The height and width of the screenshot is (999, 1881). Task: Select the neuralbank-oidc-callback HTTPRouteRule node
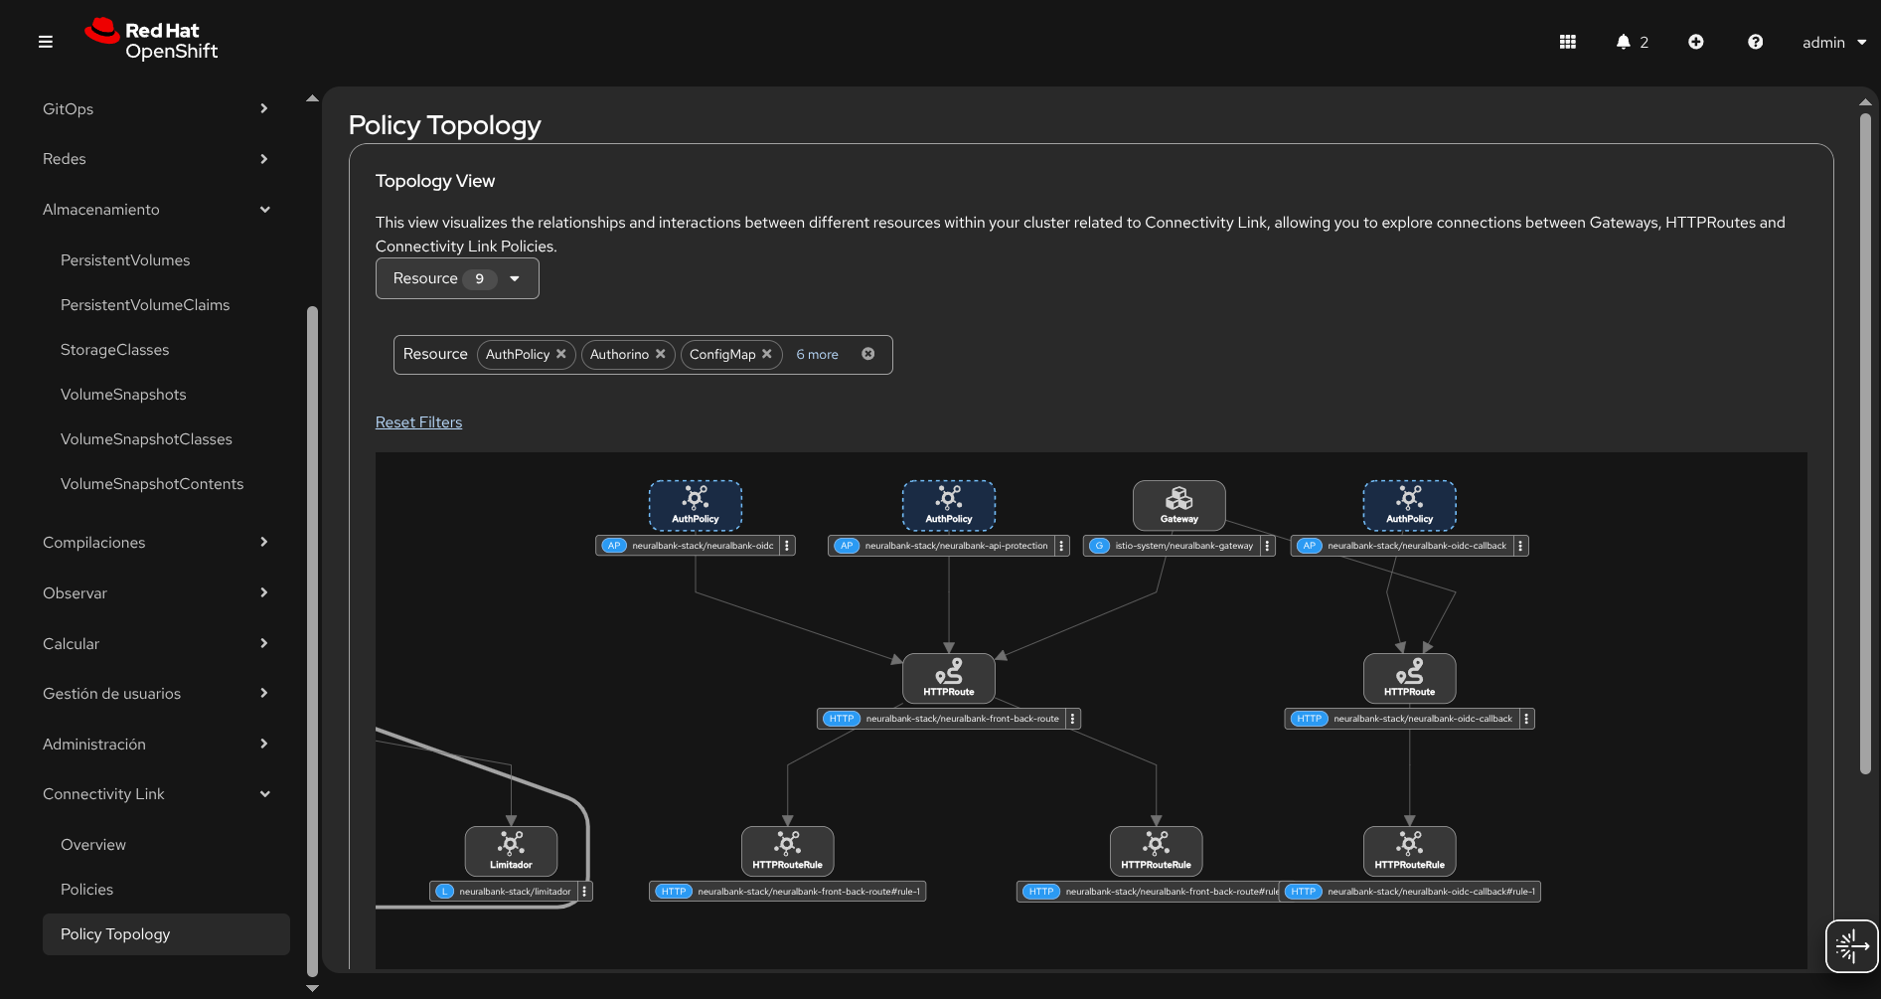pyautogui.click(x=1409, y=851)
